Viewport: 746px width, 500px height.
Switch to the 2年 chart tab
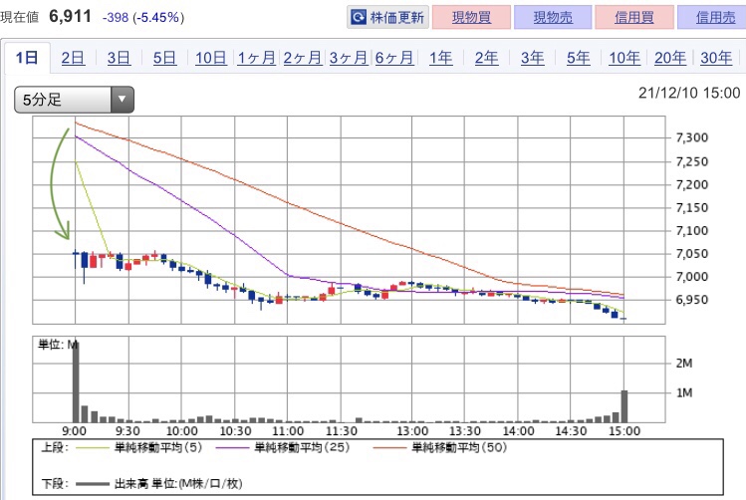486,58
